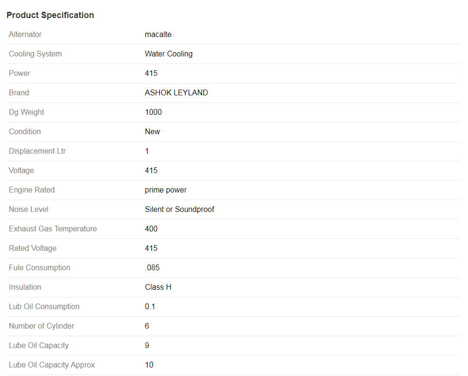The width and height of the screenshot is (468, 376).
Task: Click the prime power value
Action: pos(165,190)
